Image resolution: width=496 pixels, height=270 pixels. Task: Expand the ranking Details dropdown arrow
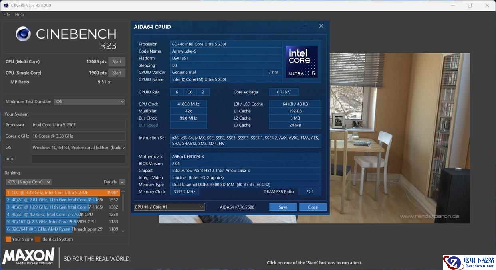(x=122, y=182)
